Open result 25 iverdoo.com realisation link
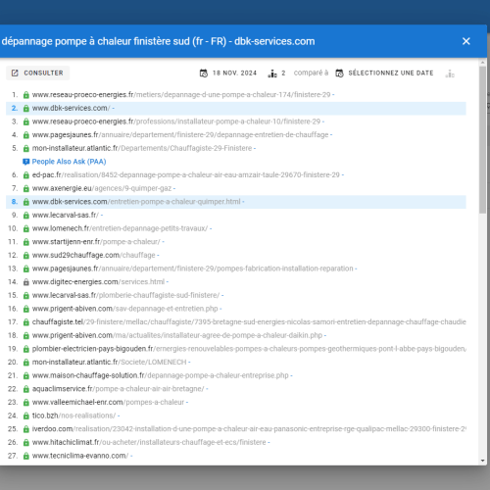The image size is (490, 490). pos(249,429)
